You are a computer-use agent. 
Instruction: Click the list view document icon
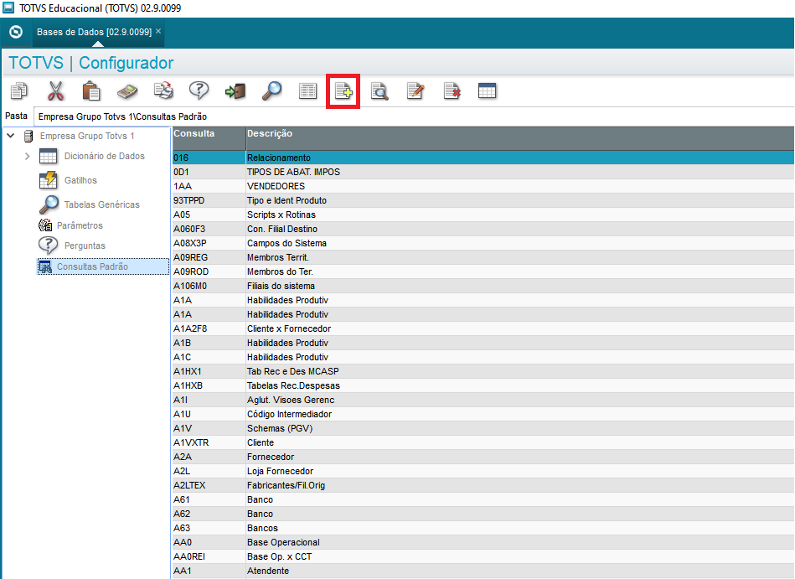click(x=307, y=91)
